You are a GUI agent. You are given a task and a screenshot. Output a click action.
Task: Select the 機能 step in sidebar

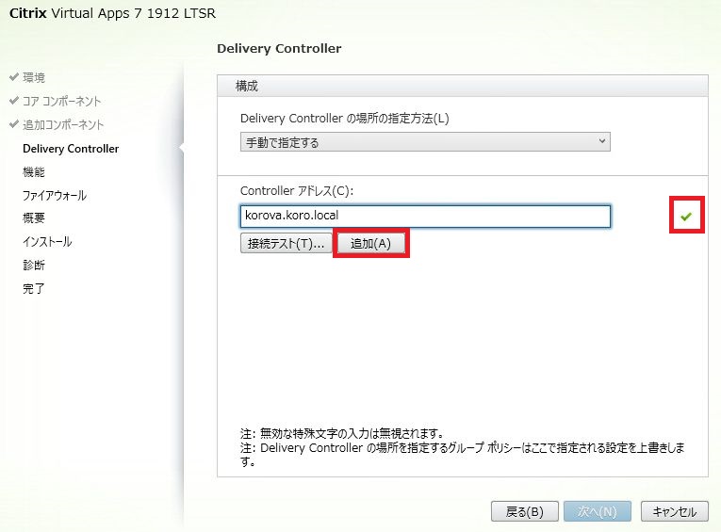[34, 172]
